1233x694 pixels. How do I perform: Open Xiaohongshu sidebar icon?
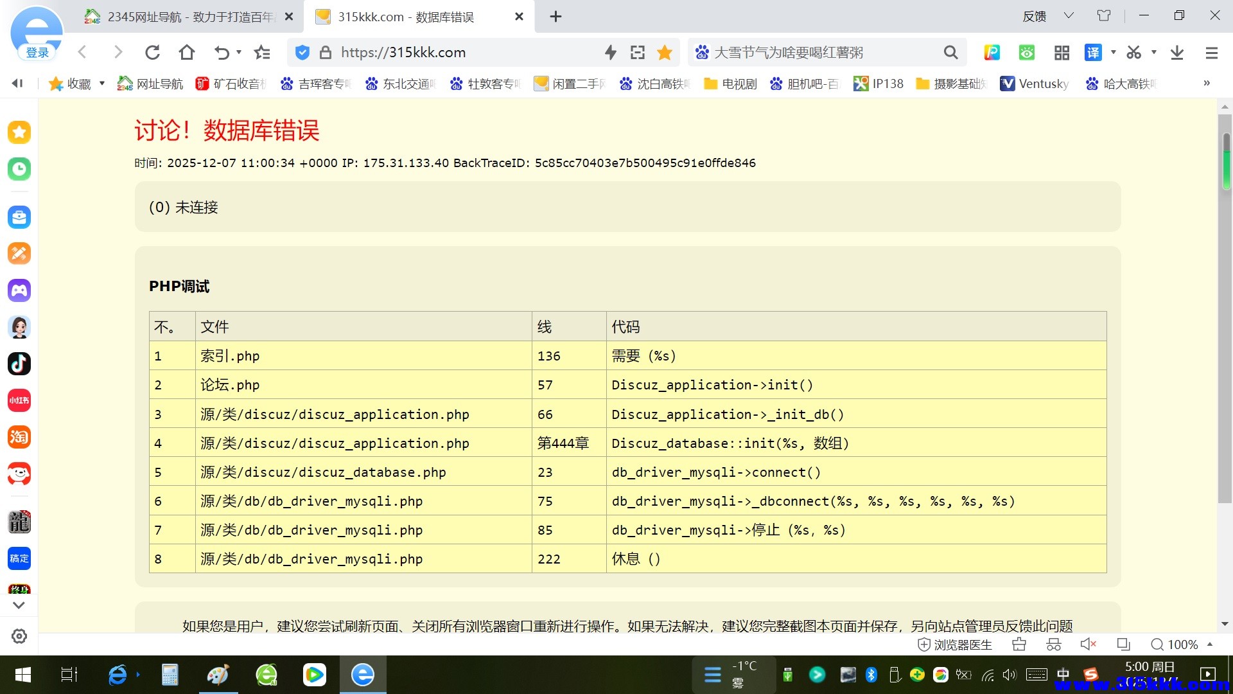pyautogui.click(x=19, y=400)
